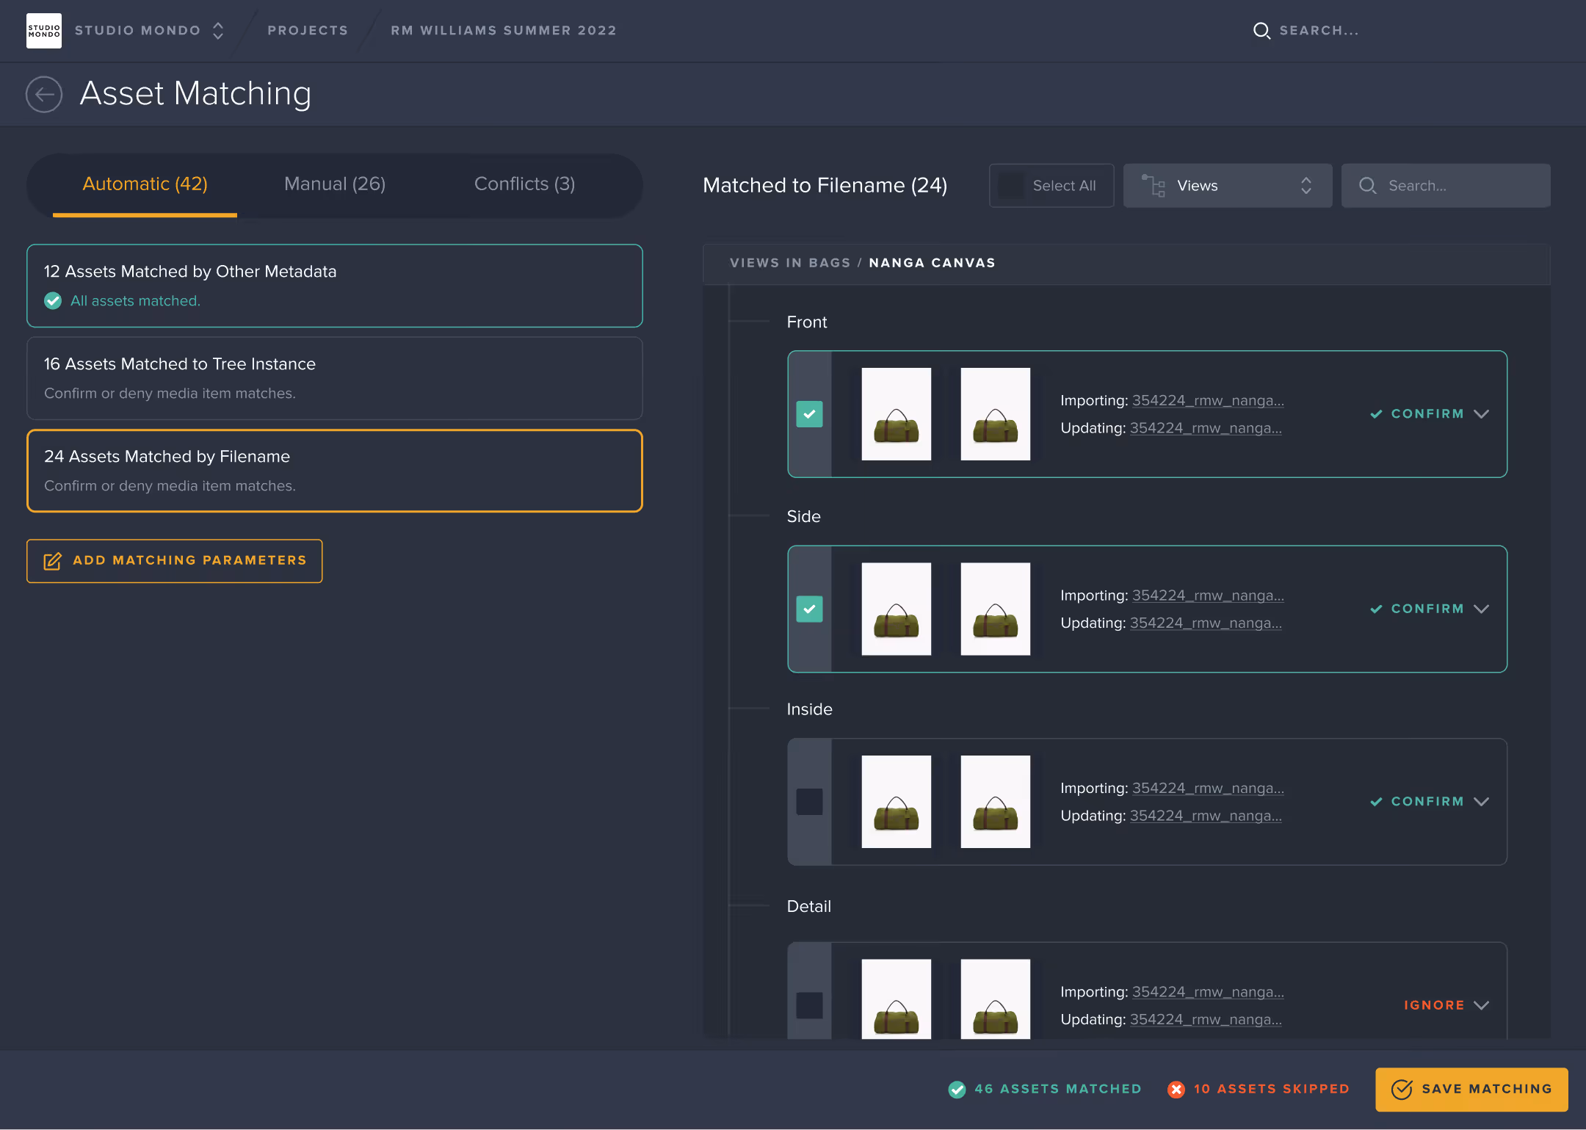The image size is (1586, 1130).
Task: Click the Views tree hierarchy icon
Action: click(1154, 186)
